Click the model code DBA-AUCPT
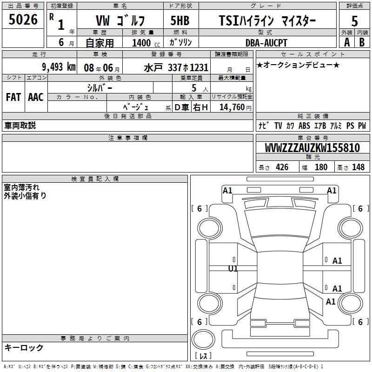Viewport: 372px width, 372px height. pos(266,43)
